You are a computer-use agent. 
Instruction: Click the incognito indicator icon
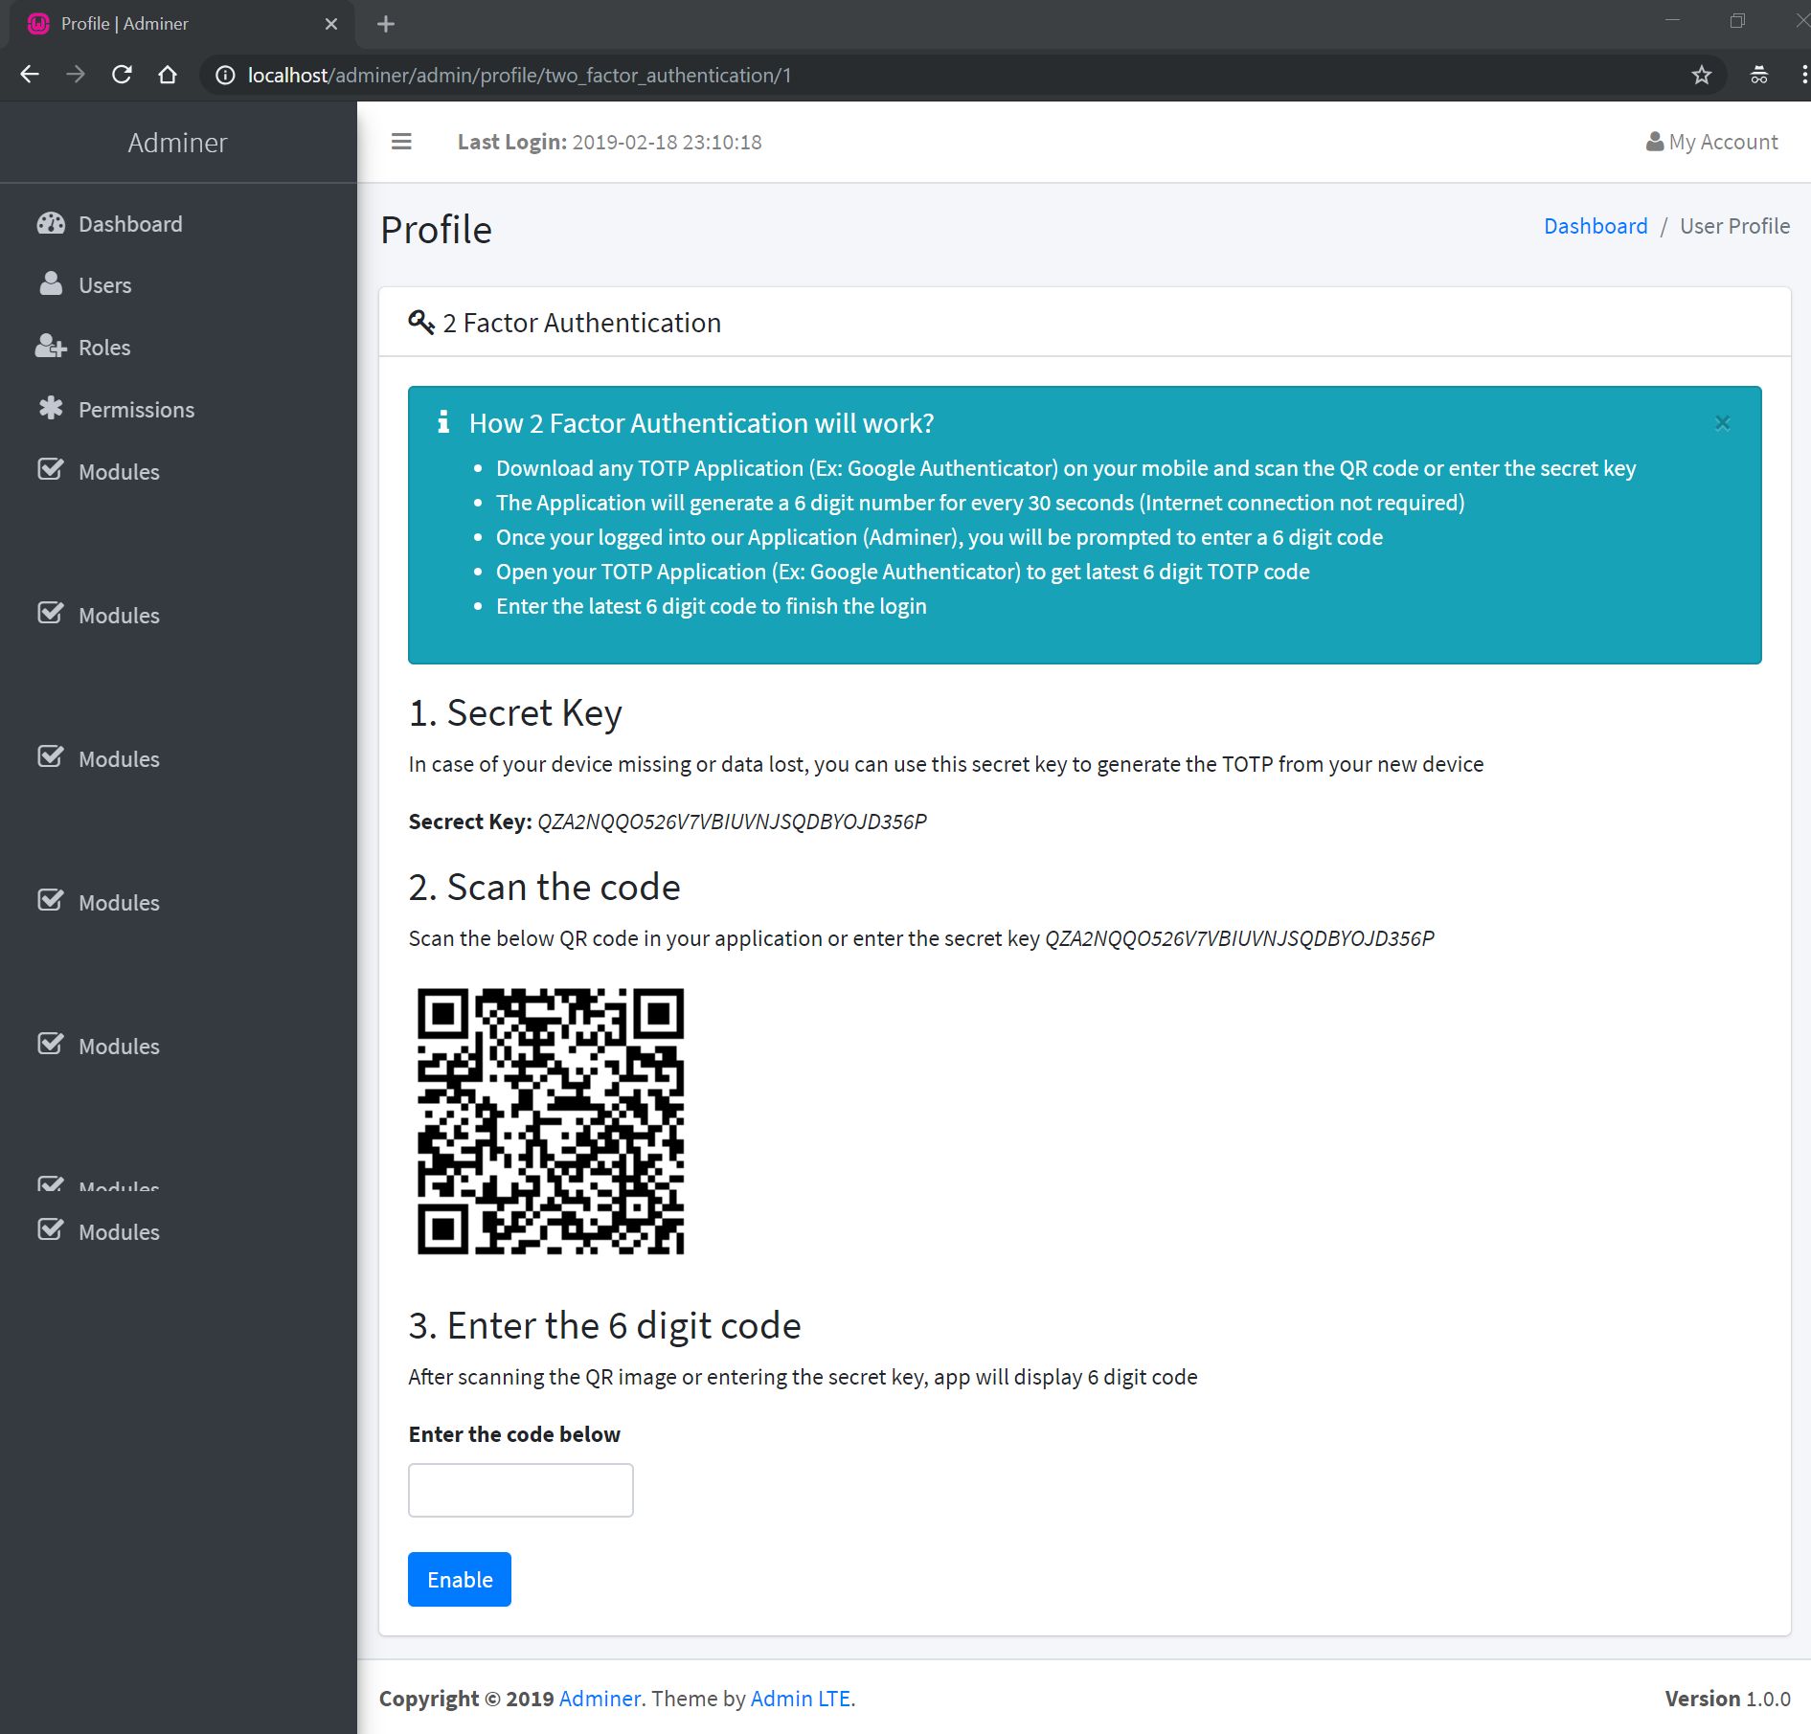coord(1758,75)
